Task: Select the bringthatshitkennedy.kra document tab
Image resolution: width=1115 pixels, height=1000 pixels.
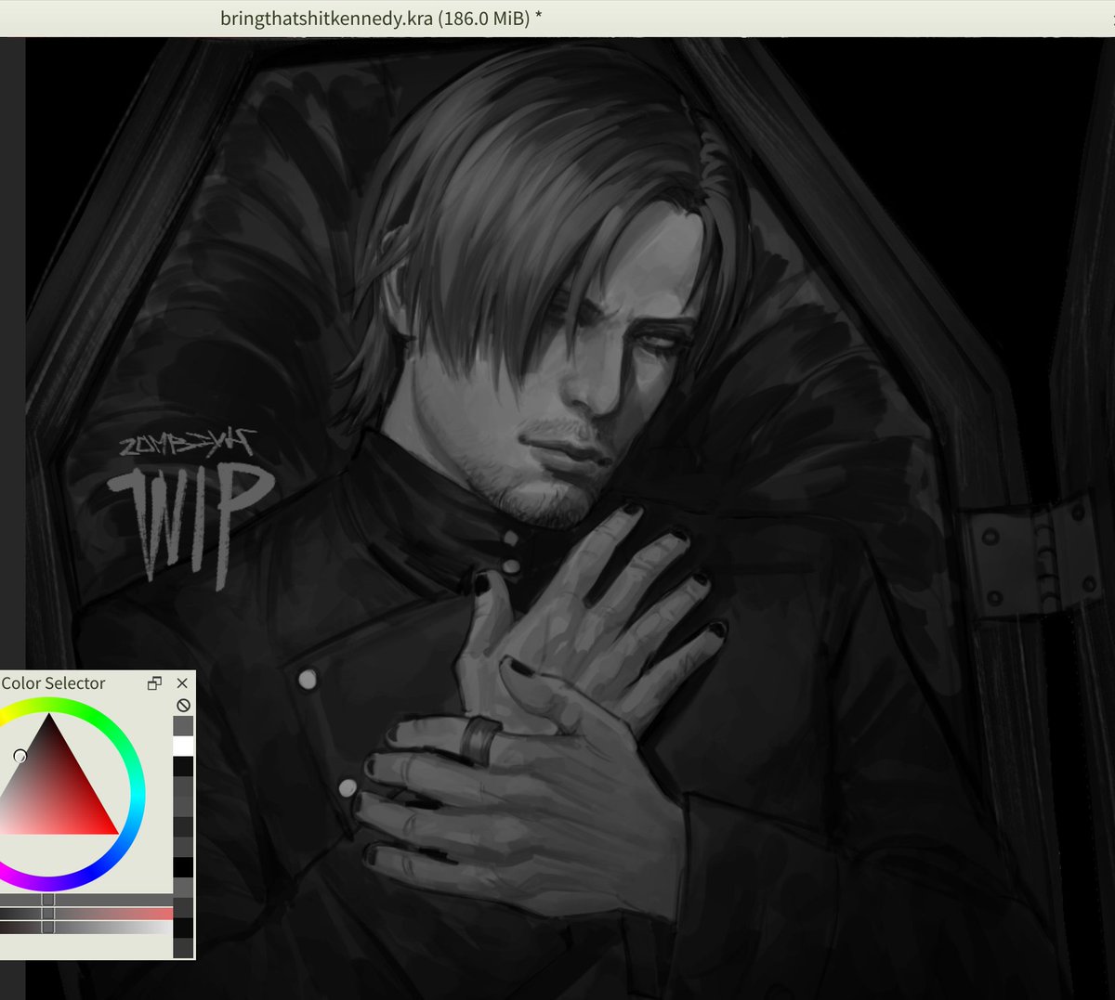Action: tap(381, 18)
